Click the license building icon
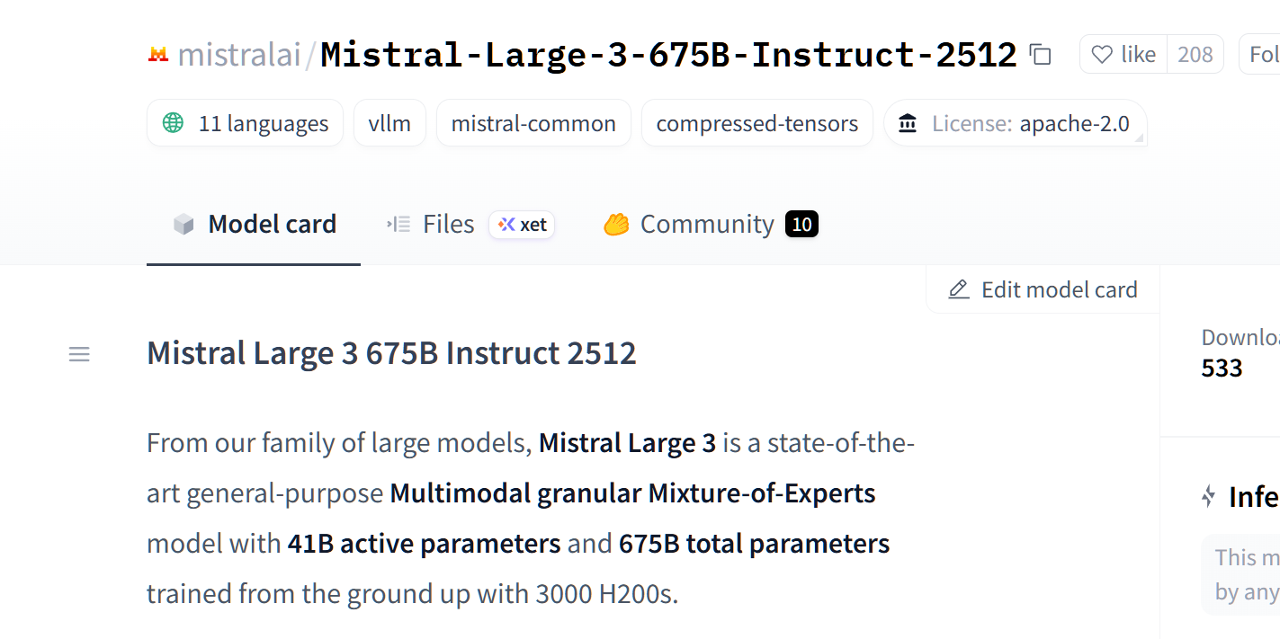Image resolution: width=1280 pixels, height=639 pixels. tap(908, 123)
